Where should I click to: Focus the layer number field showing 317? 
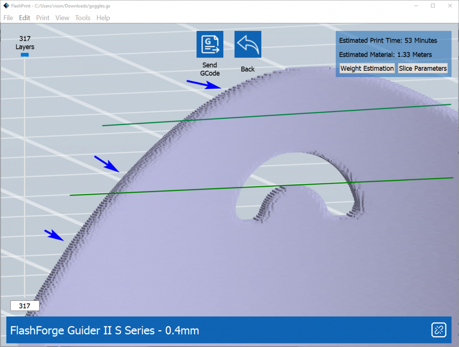pos(25,306)
